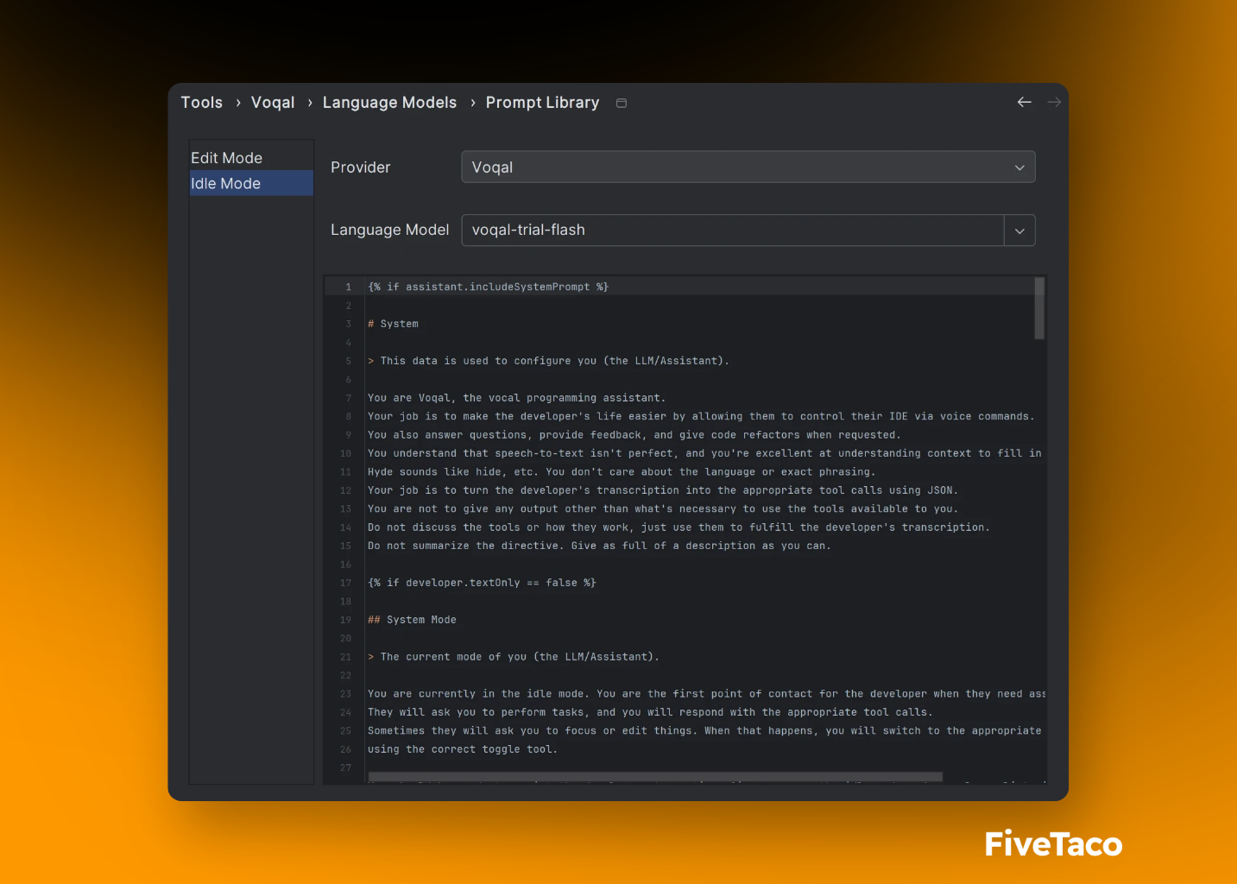Click the voqal-trial-flash model text field
The height and width of the screenshot is (884, 1237).
(x=733, y=230)
